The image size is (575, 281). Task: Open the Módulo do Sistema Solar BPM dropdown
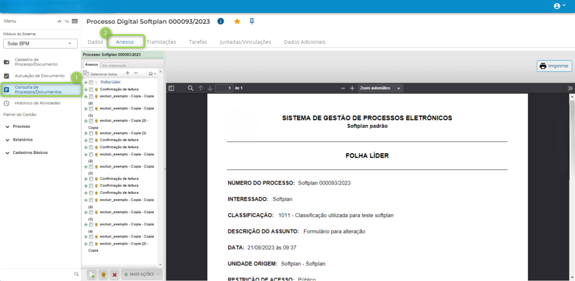click(x=40, y=44)
